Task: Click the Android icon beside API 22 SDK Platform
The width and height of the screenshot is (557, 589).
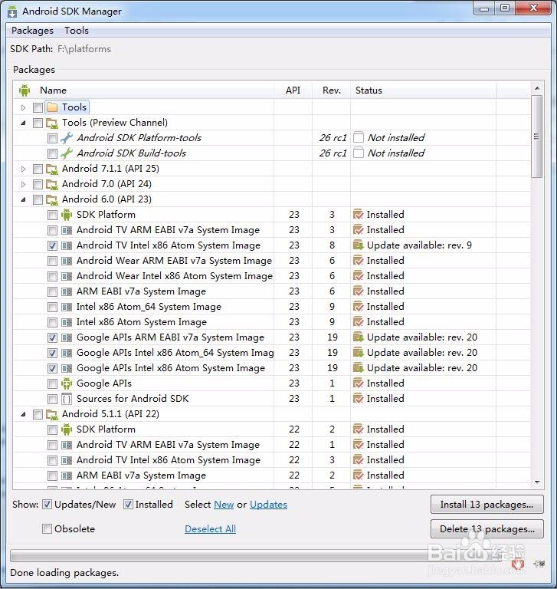Action: pyautogui.click(x=67, y=429)
